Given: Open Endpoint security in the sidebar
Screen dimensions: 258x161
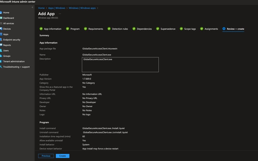Looking at the screenshot, I should click(x=12, y=40).
